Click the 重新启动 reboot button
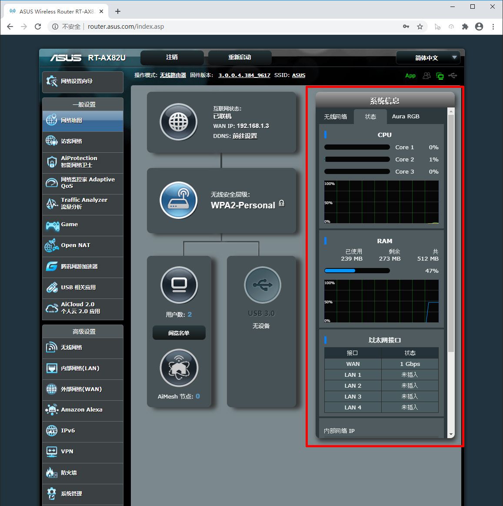Screen dimensions: 503x506 click(240, 57)
